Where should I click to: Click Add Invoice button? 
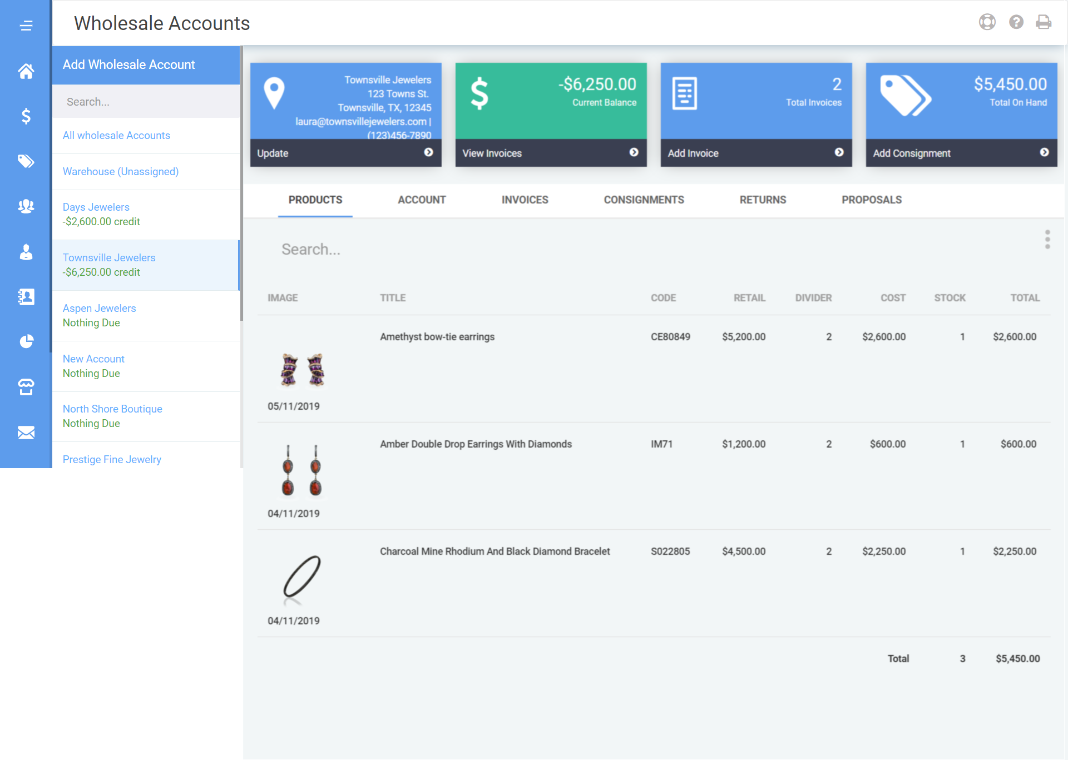[756, 153]
